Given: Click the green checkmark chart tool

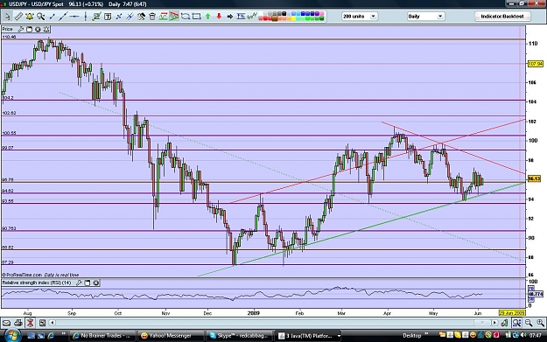Looking at the screenshot, I should (96, 17).
